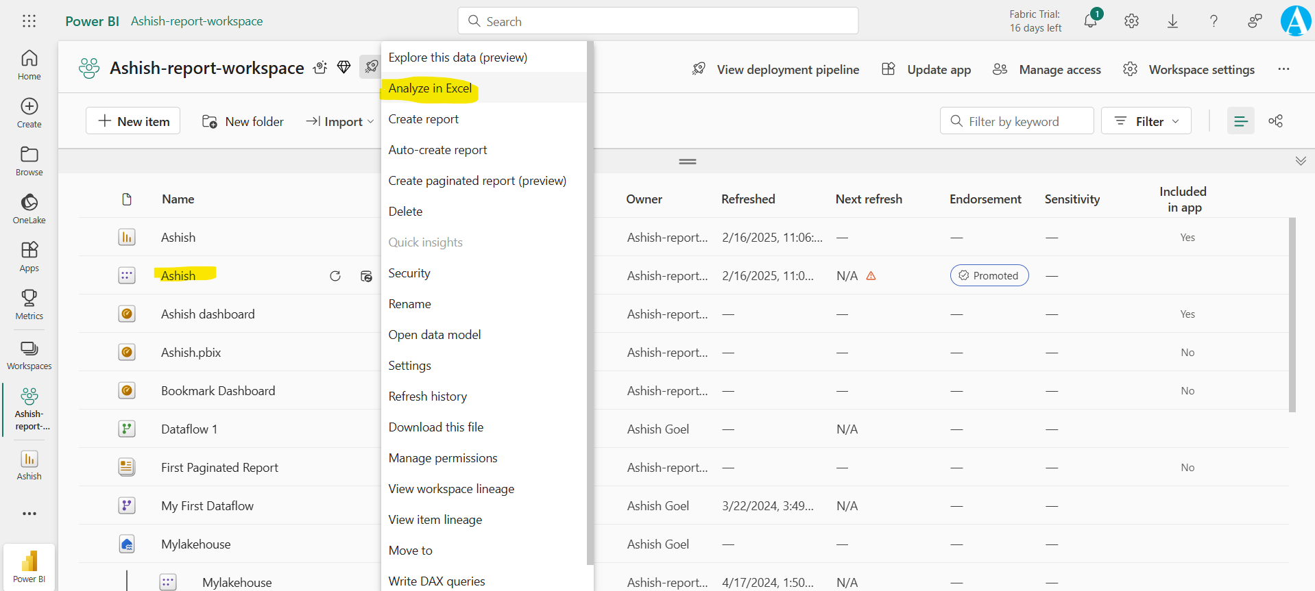Viewport: 1315px width, 591px height.
Task: Switch to lineage view icon
Action: point(1275,121)
